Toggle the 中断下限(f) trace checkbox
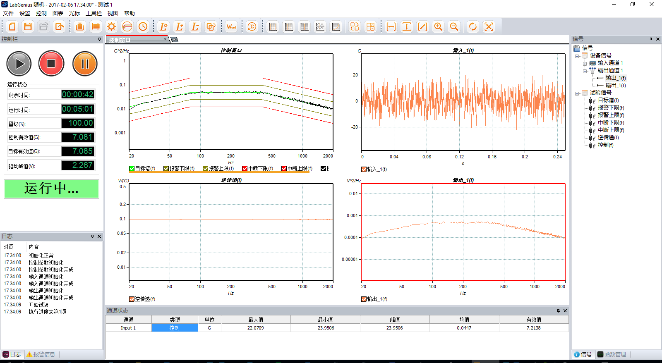 coord(245,168)
